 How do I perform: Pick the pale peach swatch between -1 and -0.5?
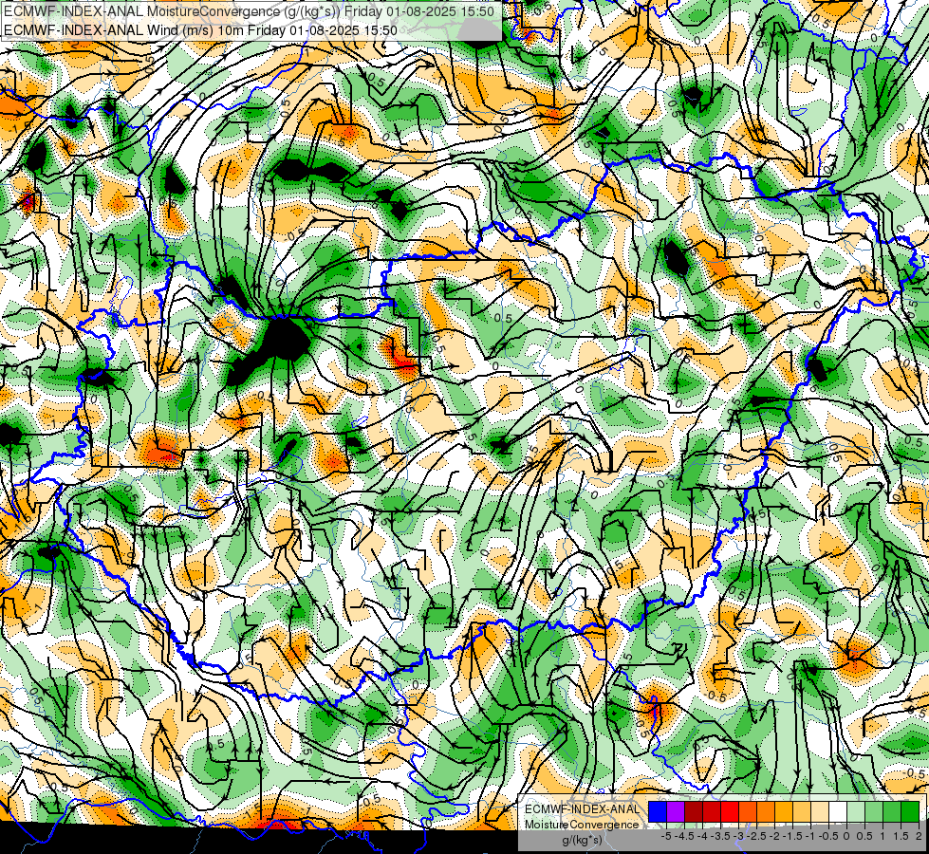pyautogui.click(x=820, y=811)
